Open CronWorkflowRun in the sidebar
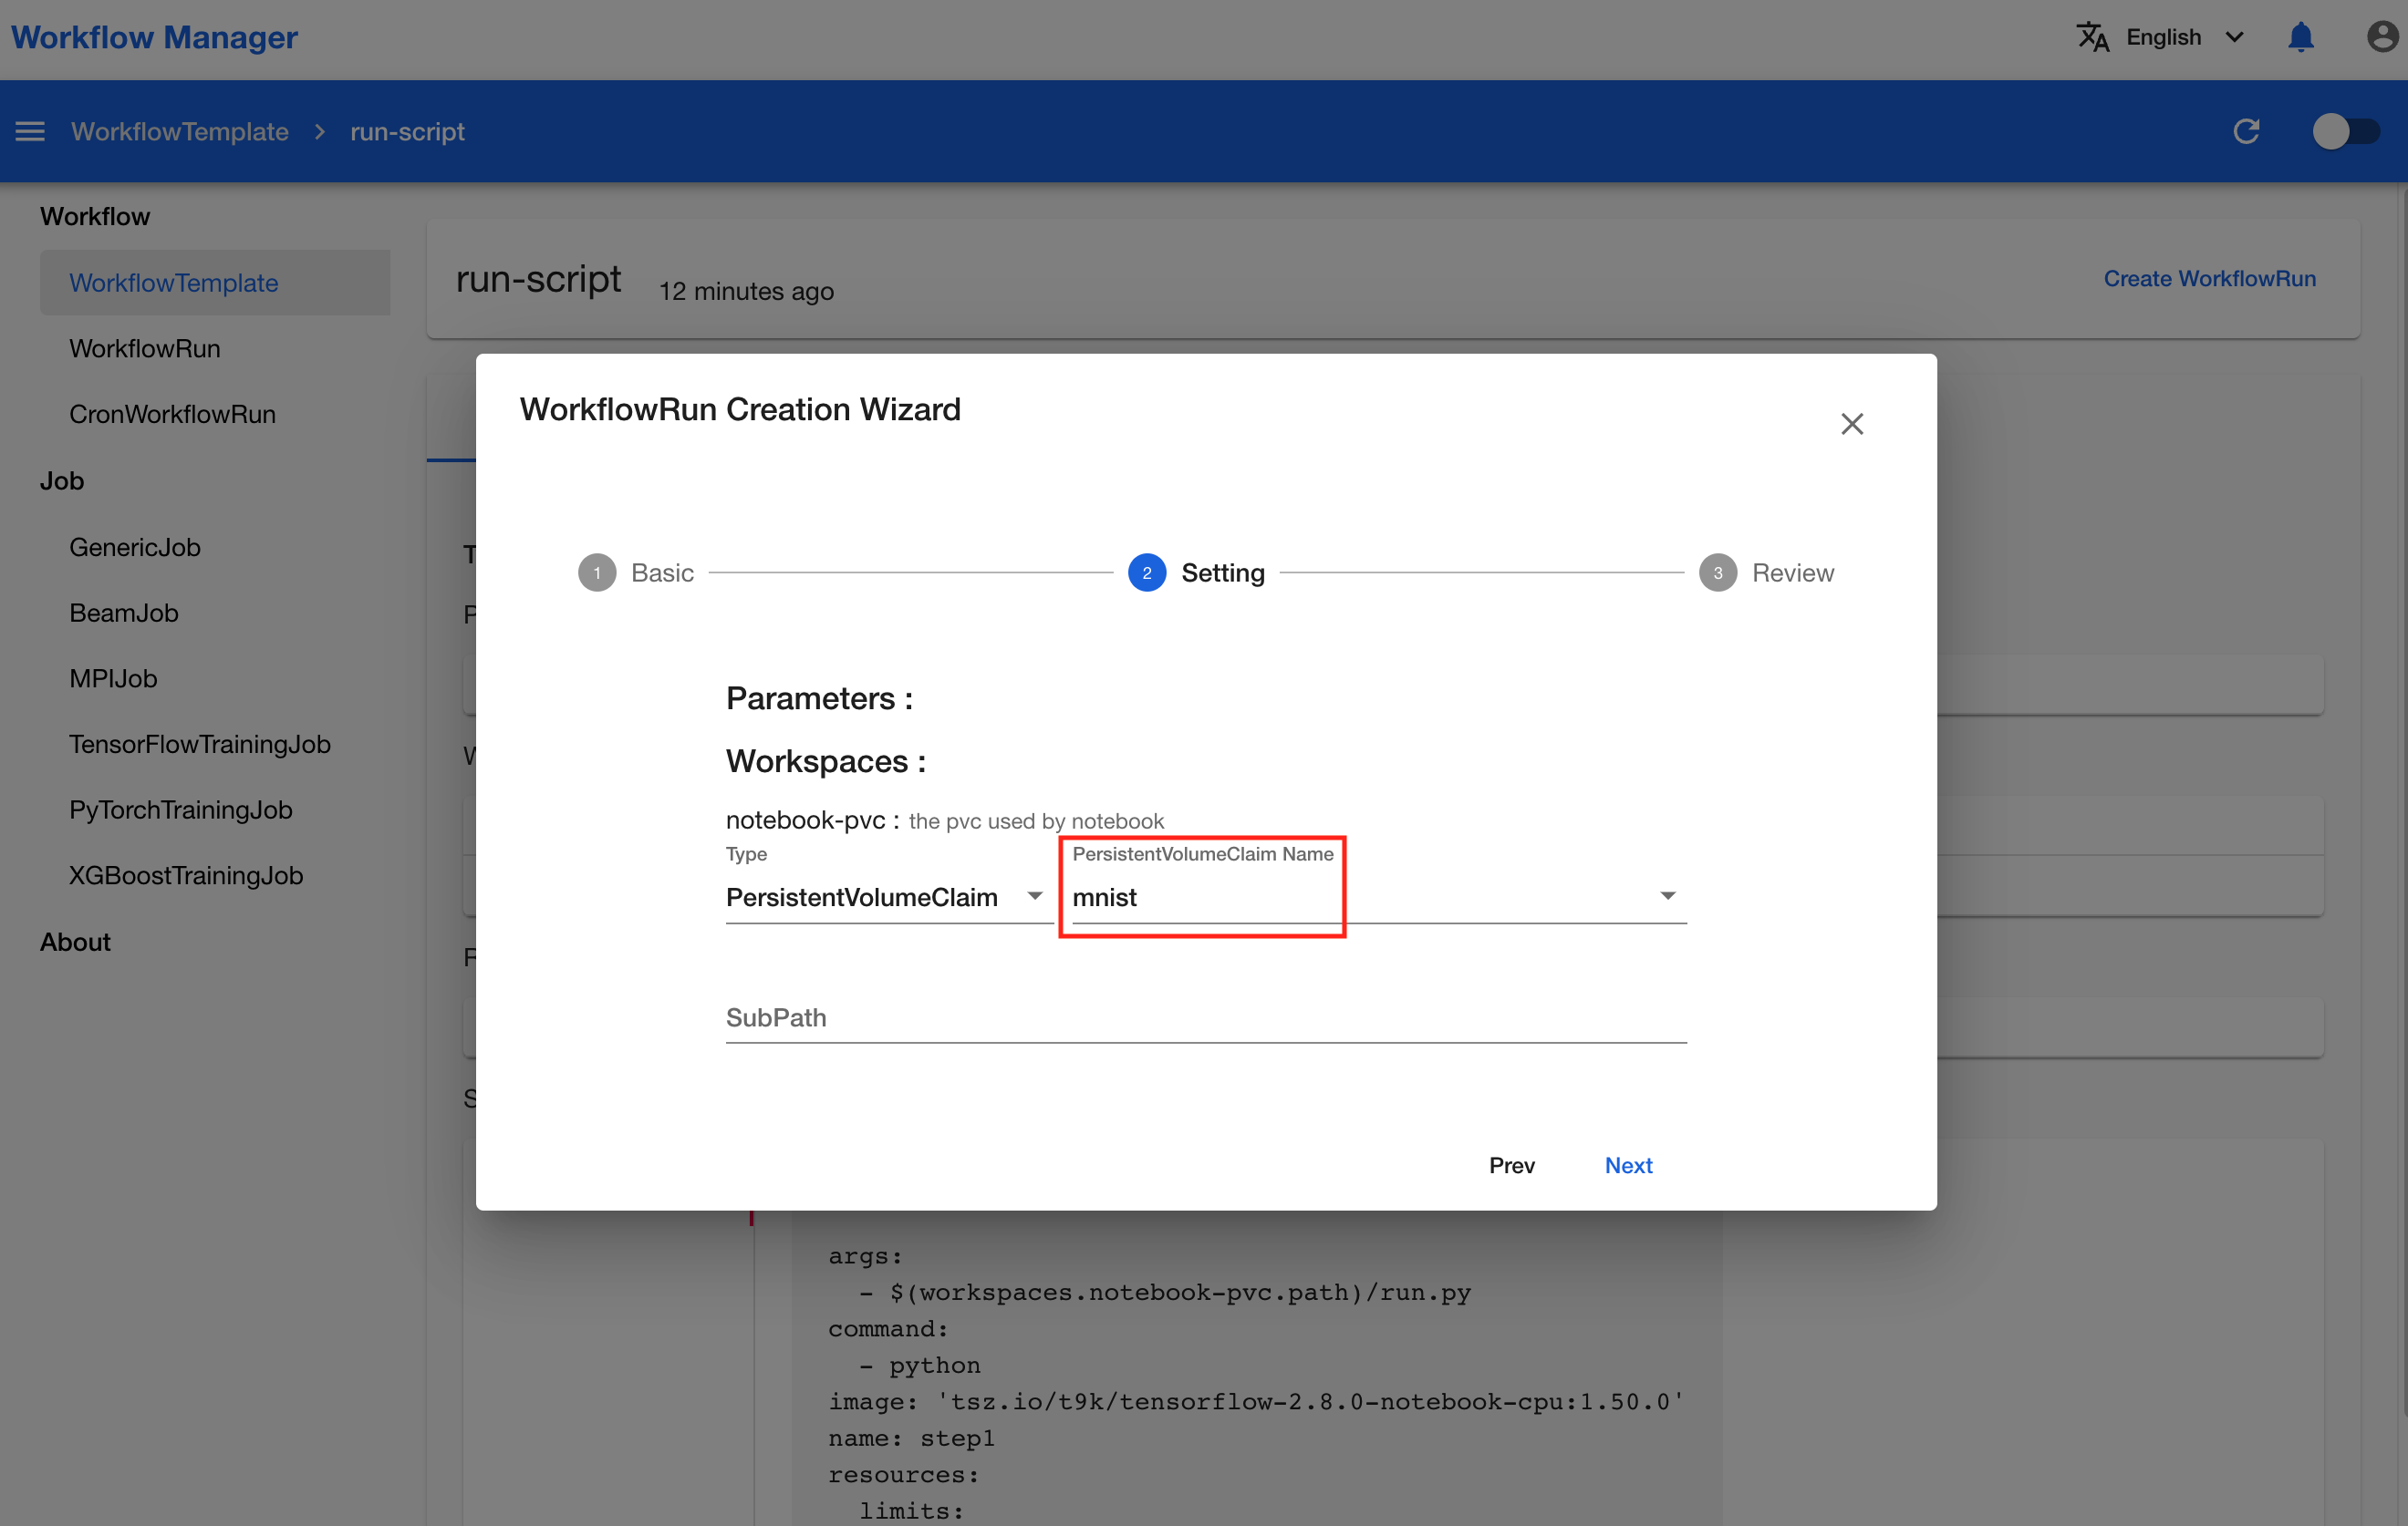Image resolution: width=2408 pixels, height=1526 pixels. (x=172, y=414)
